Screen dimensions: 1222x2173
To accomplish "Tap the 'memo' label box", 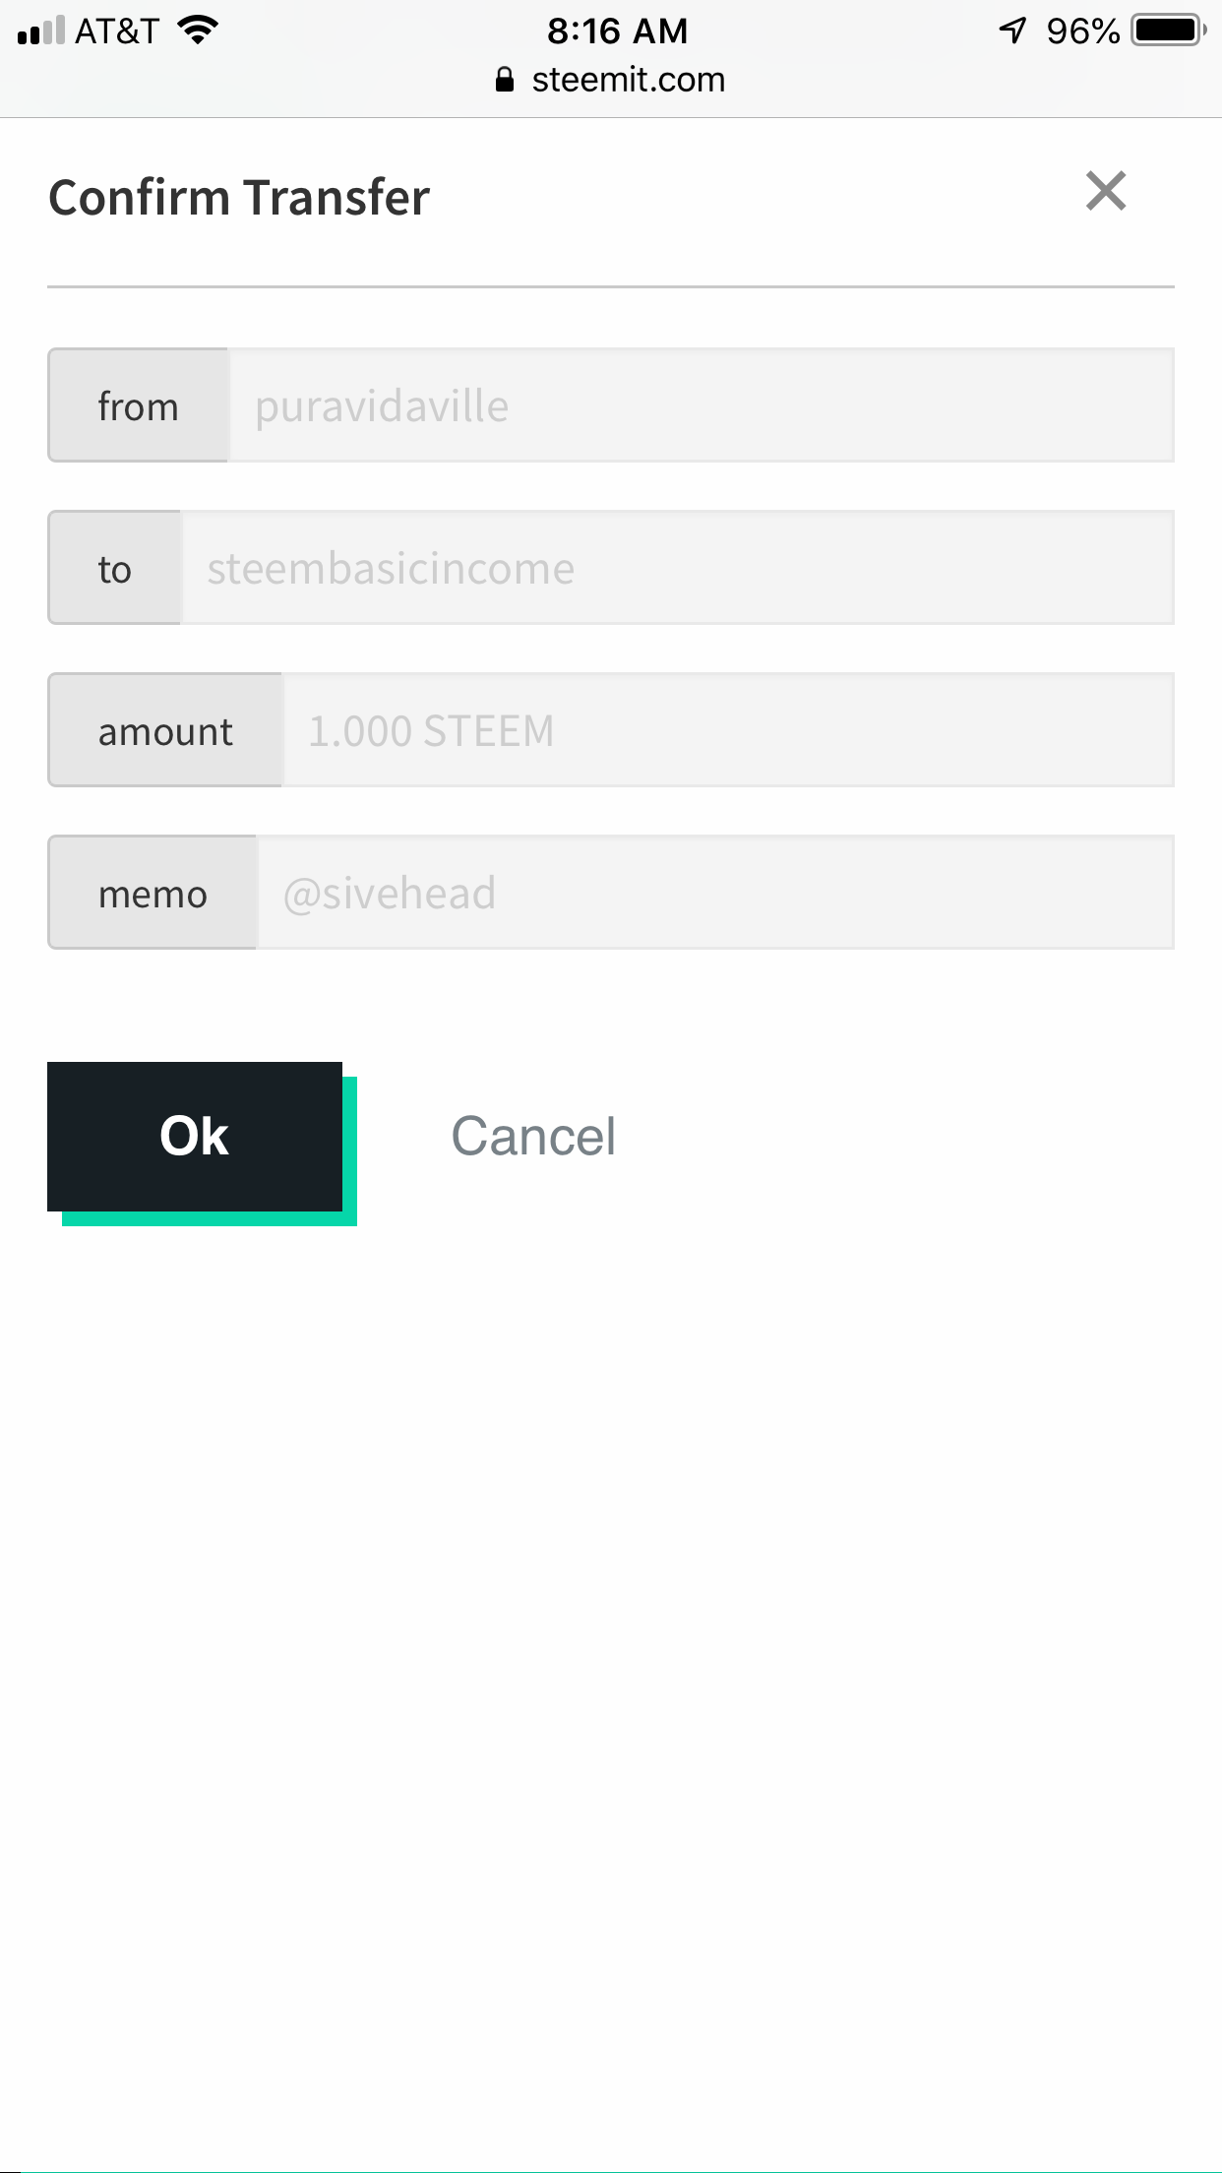I will (153, 892).
